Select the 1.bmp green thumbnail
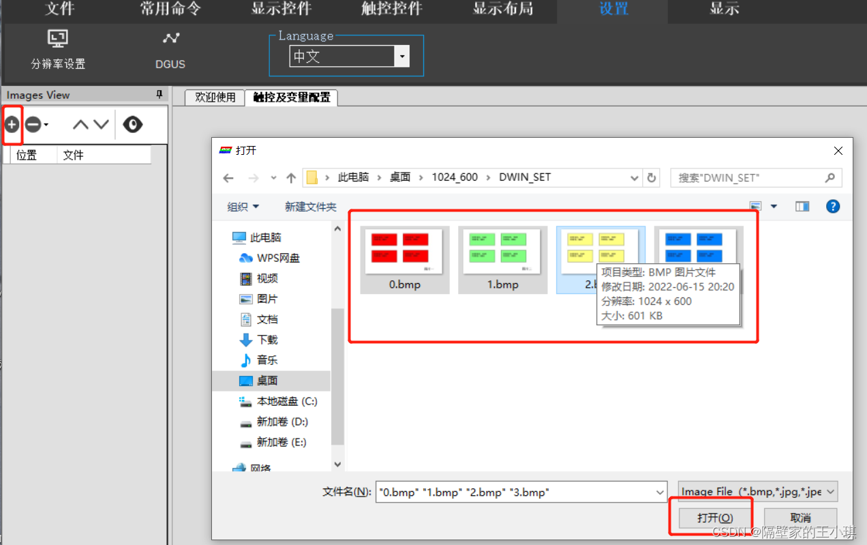The image size is (867, 545). pos(502,251)
